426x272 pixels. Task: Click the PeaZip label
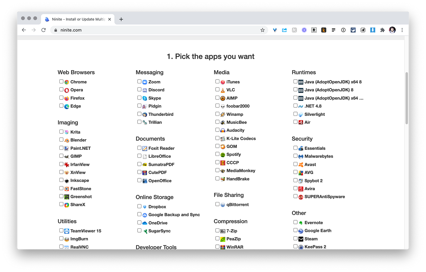pos(233,239)
